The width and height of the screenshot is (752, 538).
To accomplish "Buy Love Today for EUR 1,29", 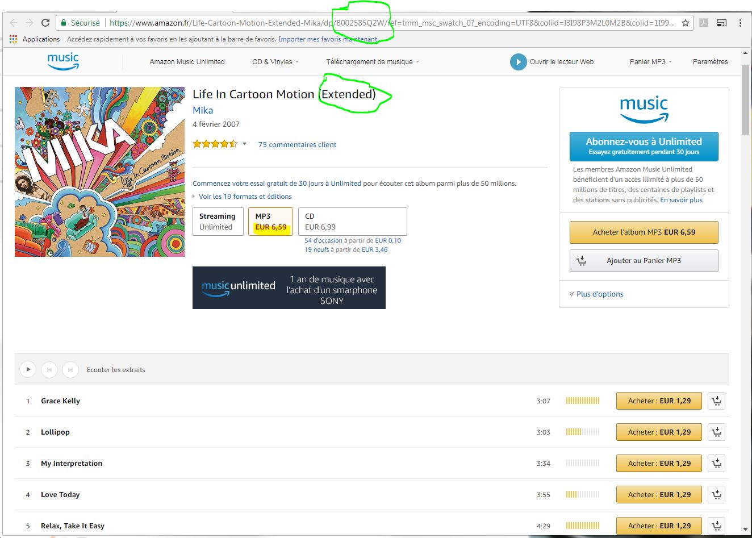I will (x=659, y=495).
